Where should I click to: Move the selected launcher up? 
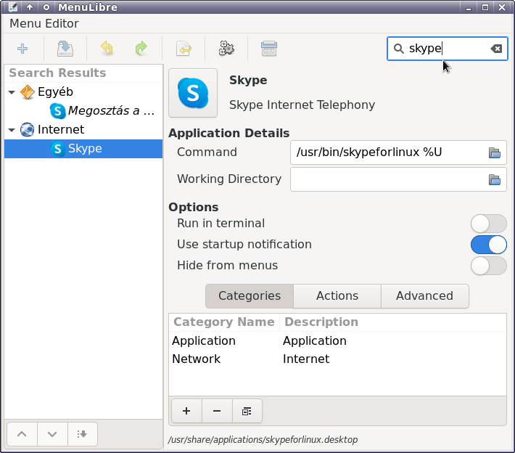tap(22, 434)
